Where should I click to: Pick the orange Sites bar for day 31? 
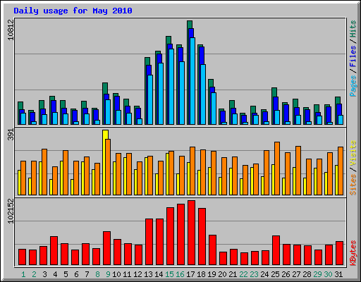click(x=341, y=171)
